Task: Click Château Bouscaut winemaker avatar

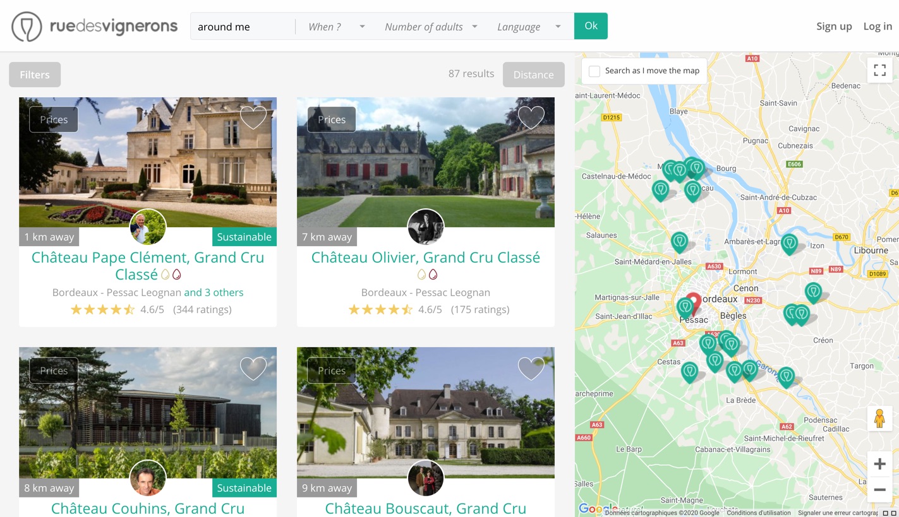Action: [x=426, y=478]
